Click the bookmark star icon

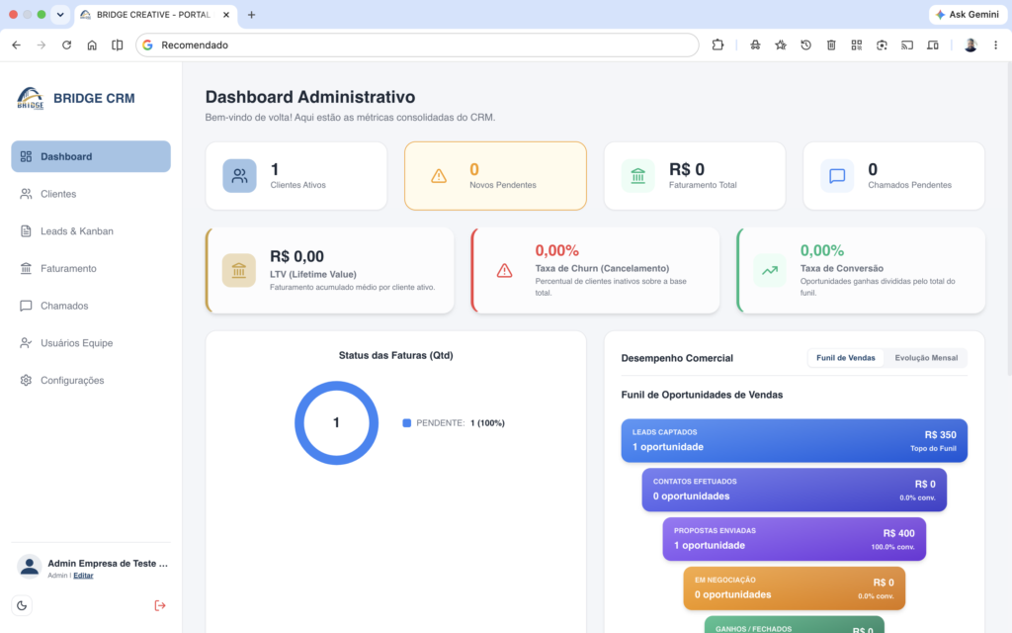pos(781,45)
